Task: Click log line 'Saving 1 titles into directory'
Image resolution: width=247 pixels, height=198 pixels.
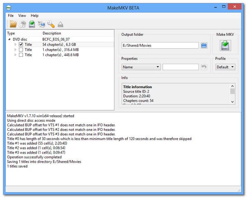Action: [x=44, y=162]
